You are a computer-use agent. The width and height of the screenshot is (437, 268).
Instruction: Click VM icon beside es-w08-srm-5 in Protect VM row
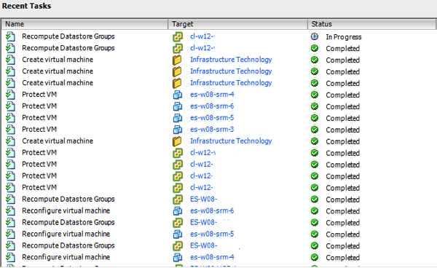coord(178,118)
